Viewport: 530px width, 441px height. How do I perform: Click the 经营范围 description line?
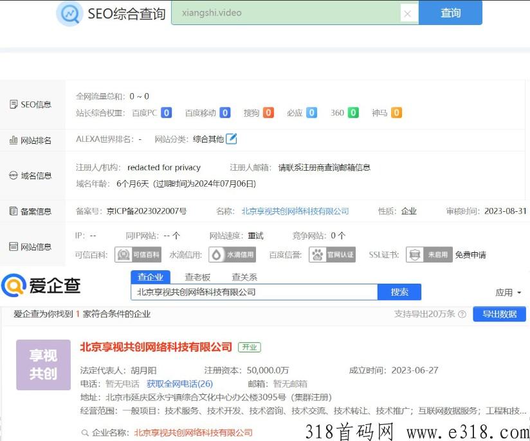304,411
